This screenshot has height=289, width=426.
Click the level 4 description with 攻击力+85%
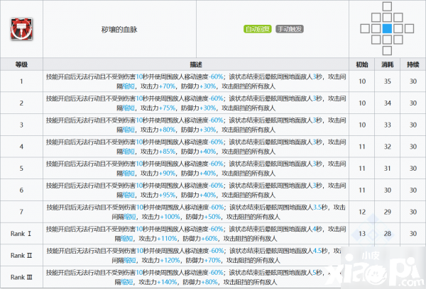(x=196, y=147)
